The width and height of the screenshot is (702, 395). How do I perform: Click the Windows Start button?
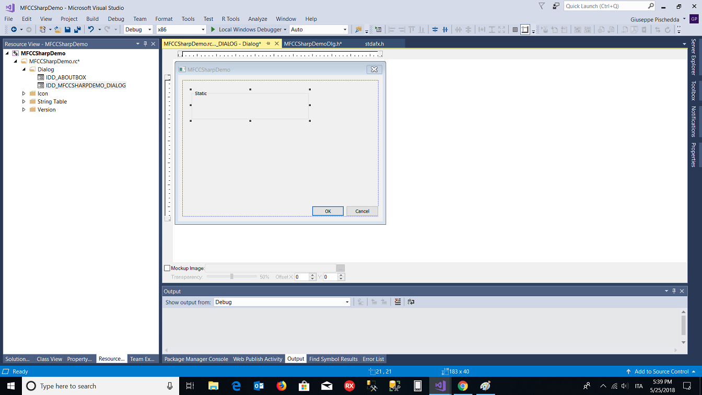tap(11, 386)
